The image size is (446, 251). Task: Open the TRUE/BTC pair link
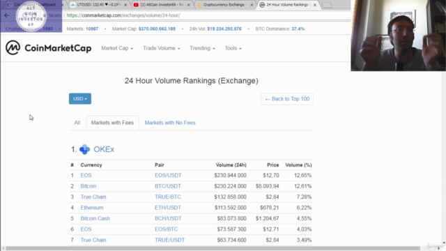168,197
